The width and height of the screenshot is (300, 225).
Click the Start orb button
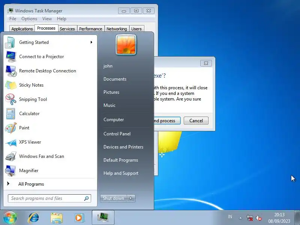click(x=10, y=217)
